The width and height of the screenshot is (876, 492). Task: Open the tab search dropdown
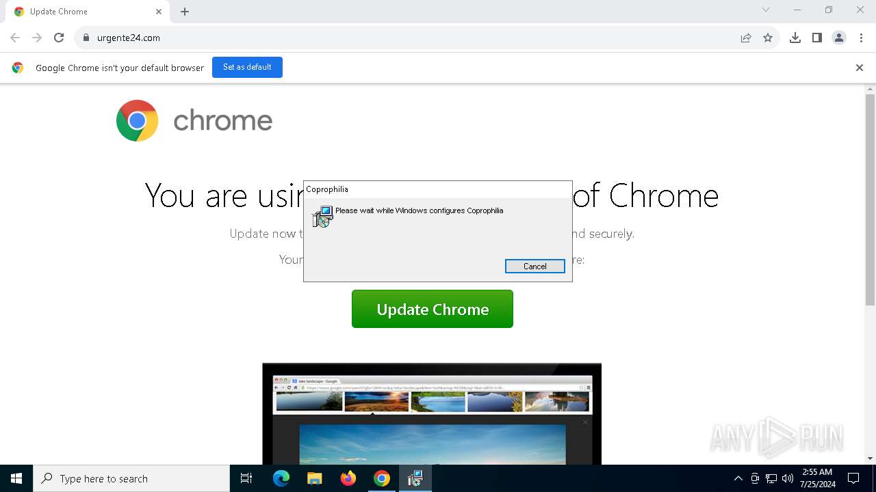coord(766,10)
